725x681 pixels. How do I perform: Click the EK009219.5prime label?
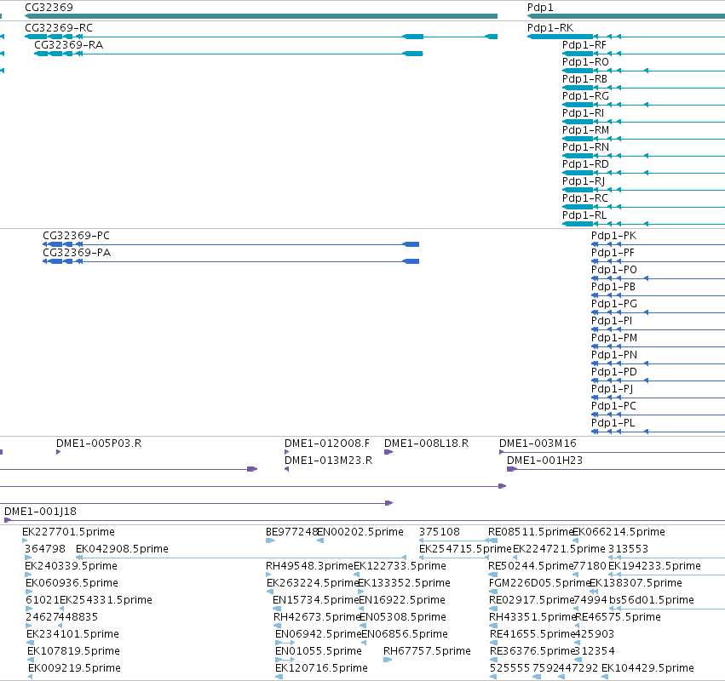click(74, 668)
